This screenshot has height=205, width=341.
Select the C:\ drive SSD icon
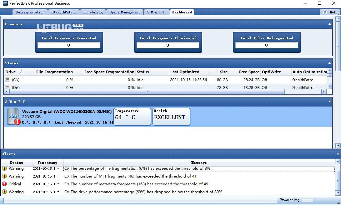tap(8, 80)
